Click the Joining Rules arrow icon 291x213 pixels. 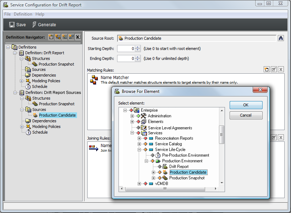click(x=94, y=148)
